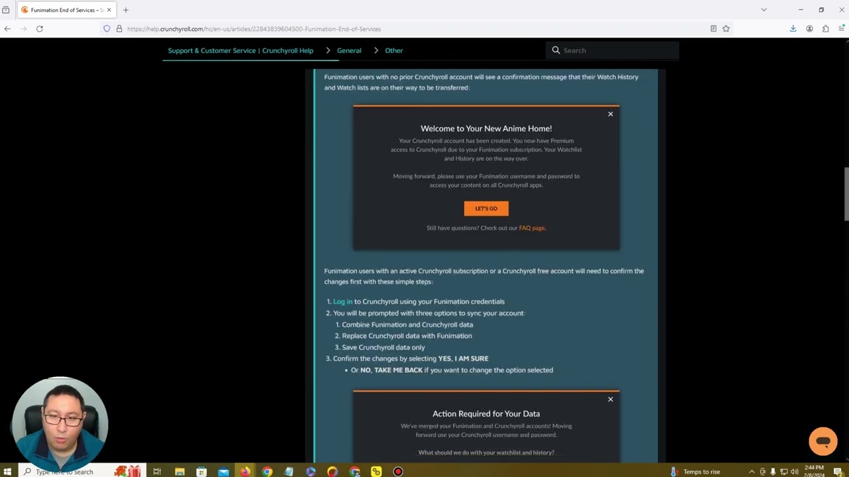
Task: Open the FAQ page link
Action: pos(531,228)
